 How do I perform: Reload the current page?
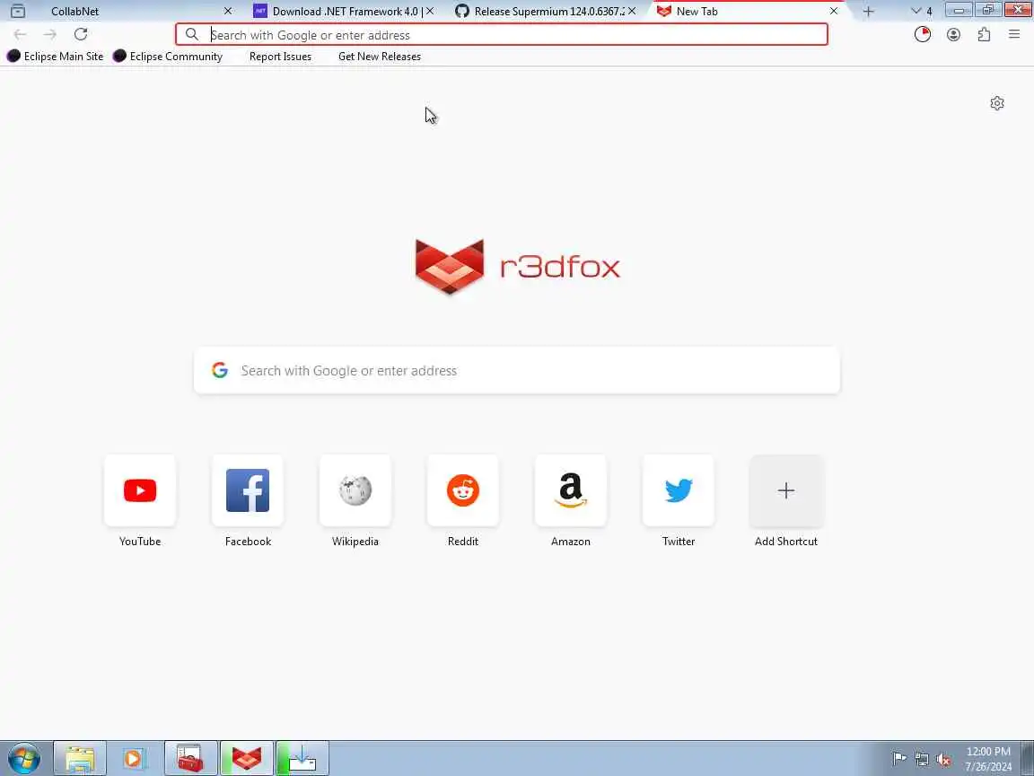click(x=81, y=34)
